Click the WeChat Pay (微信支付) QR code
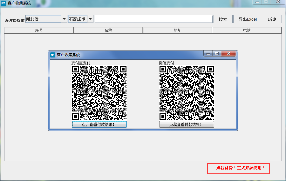 187,93
